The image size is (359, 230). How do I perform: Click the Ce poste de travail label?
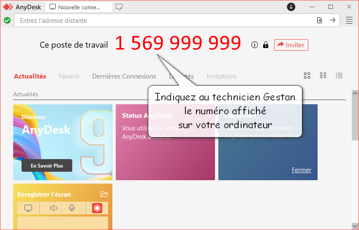(74, 45)
